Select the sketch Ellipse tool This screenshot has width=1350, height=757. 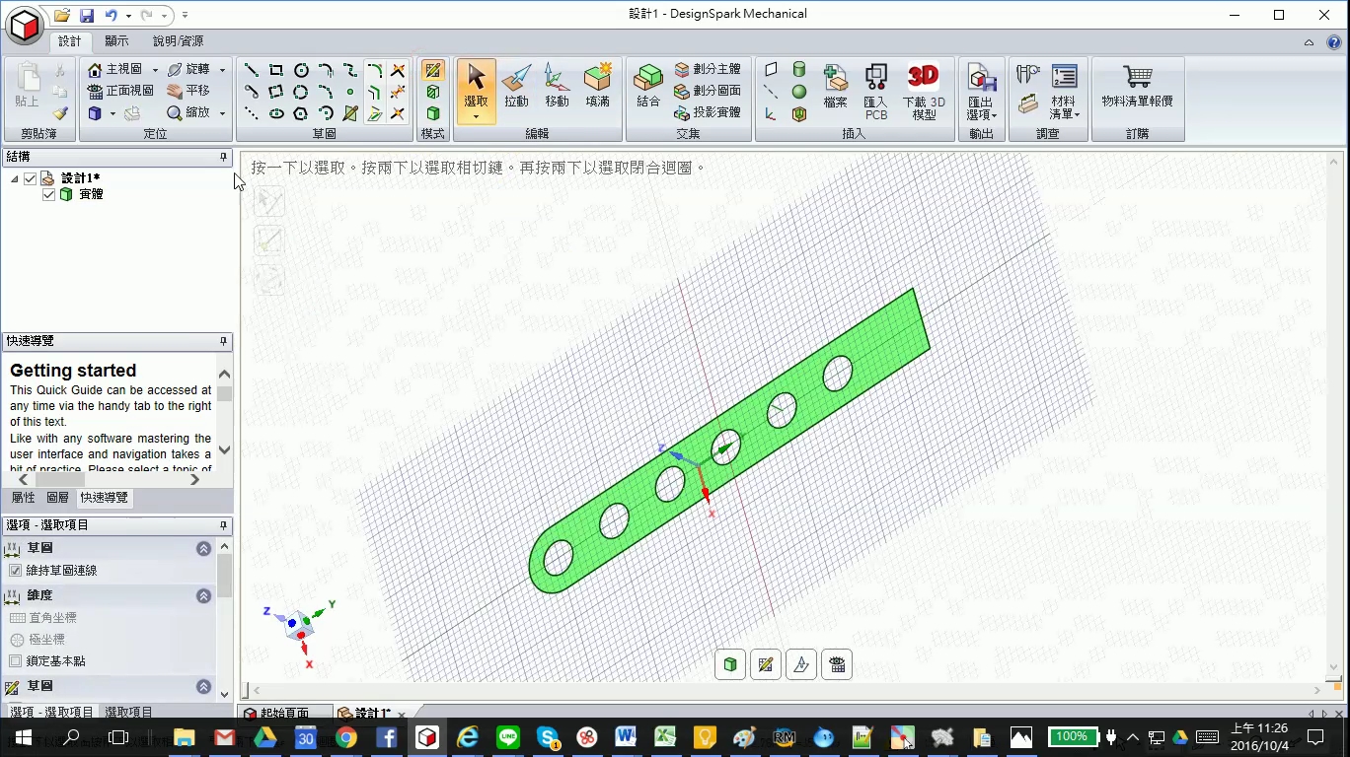[x=276, y=113]
